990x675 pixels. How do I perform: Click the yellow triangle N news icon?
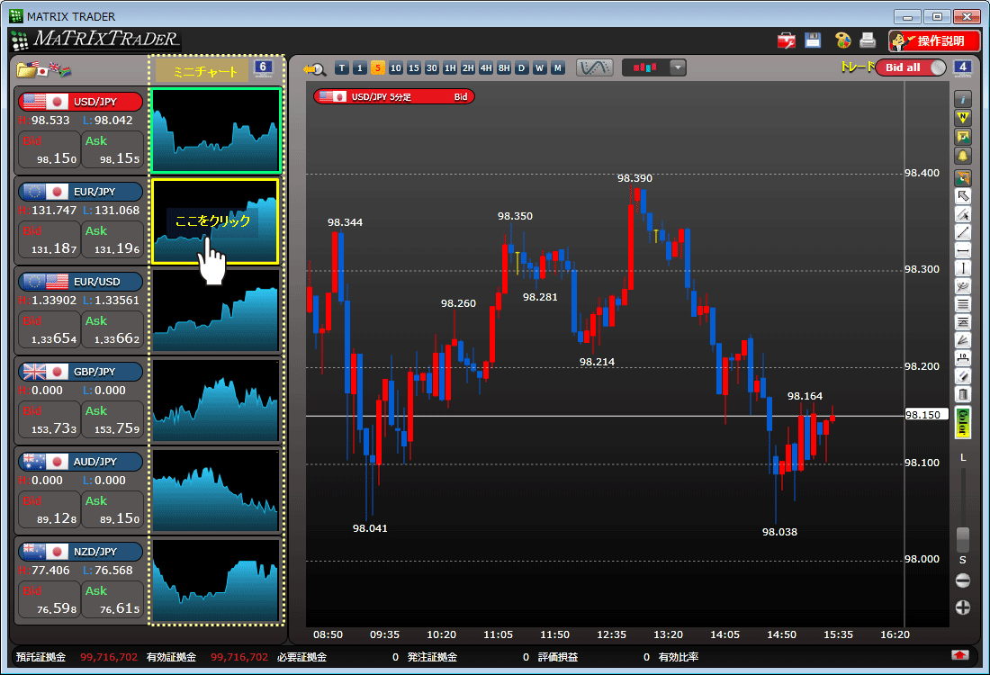(962, 117)
